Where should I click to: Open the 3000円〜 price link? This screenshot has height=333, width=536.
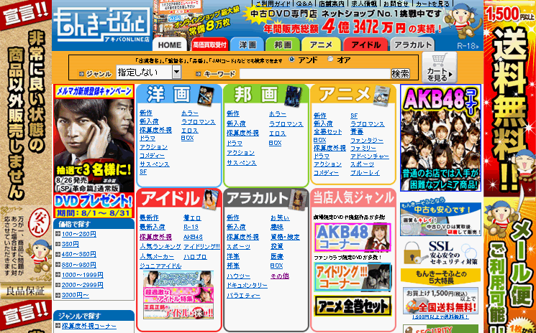point(76,295)
